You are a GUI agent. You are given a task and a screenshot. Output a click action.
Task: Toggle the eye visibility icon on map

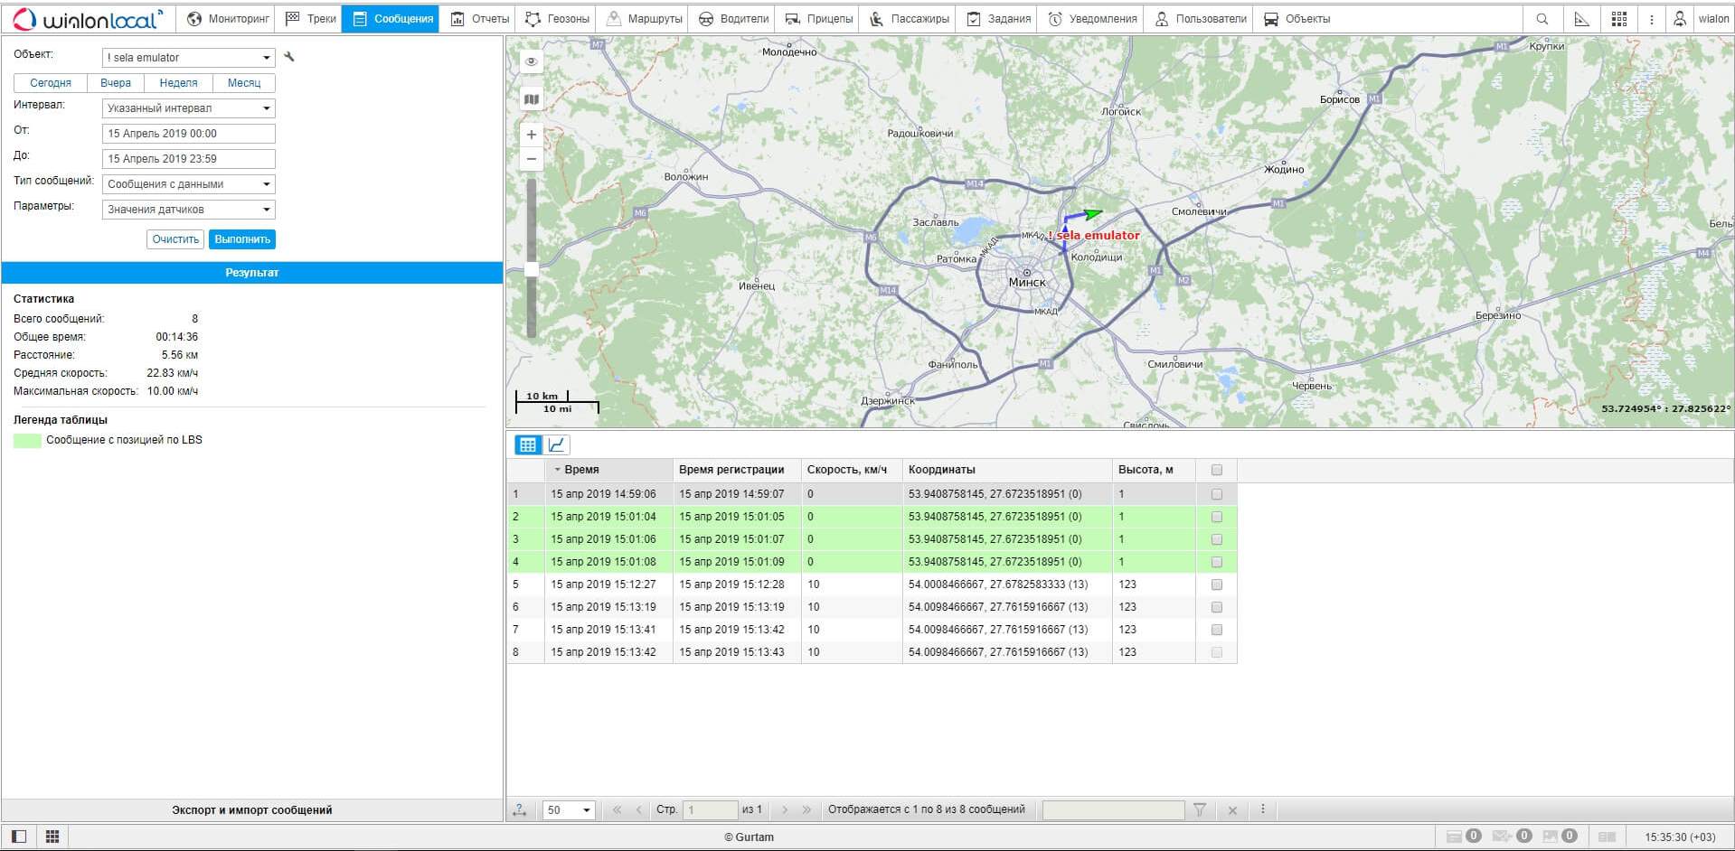coord(532,61)
